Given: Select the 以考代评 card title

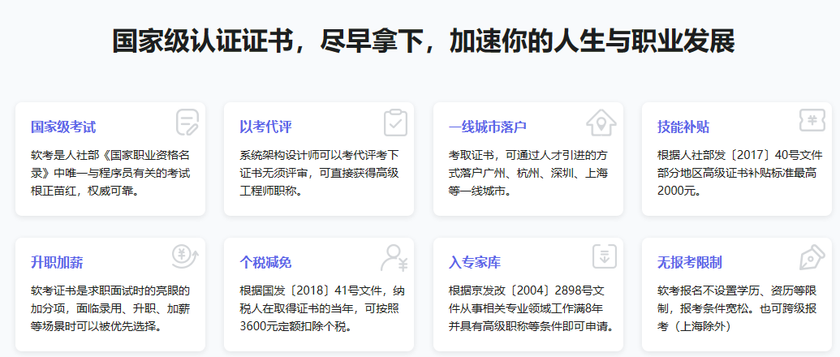Looking at the screenshot, I should point(265,127).
